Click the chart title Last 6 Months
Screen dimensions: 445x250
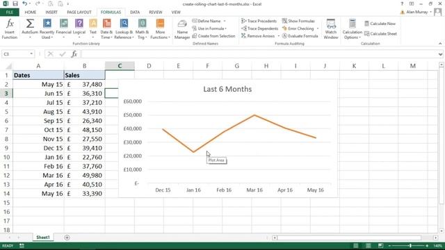pyautogui.click(x=227, y=89)
